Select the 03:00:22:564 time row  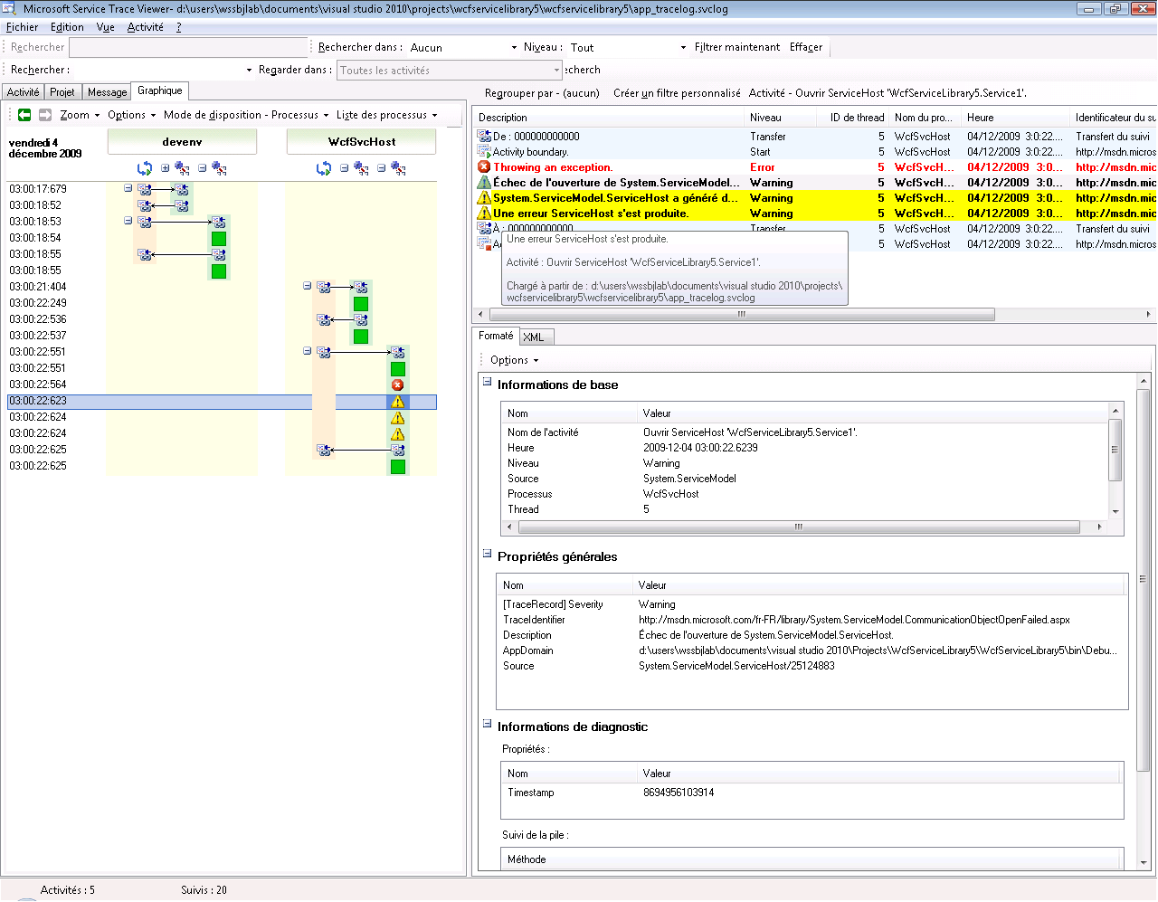point(222,385)
